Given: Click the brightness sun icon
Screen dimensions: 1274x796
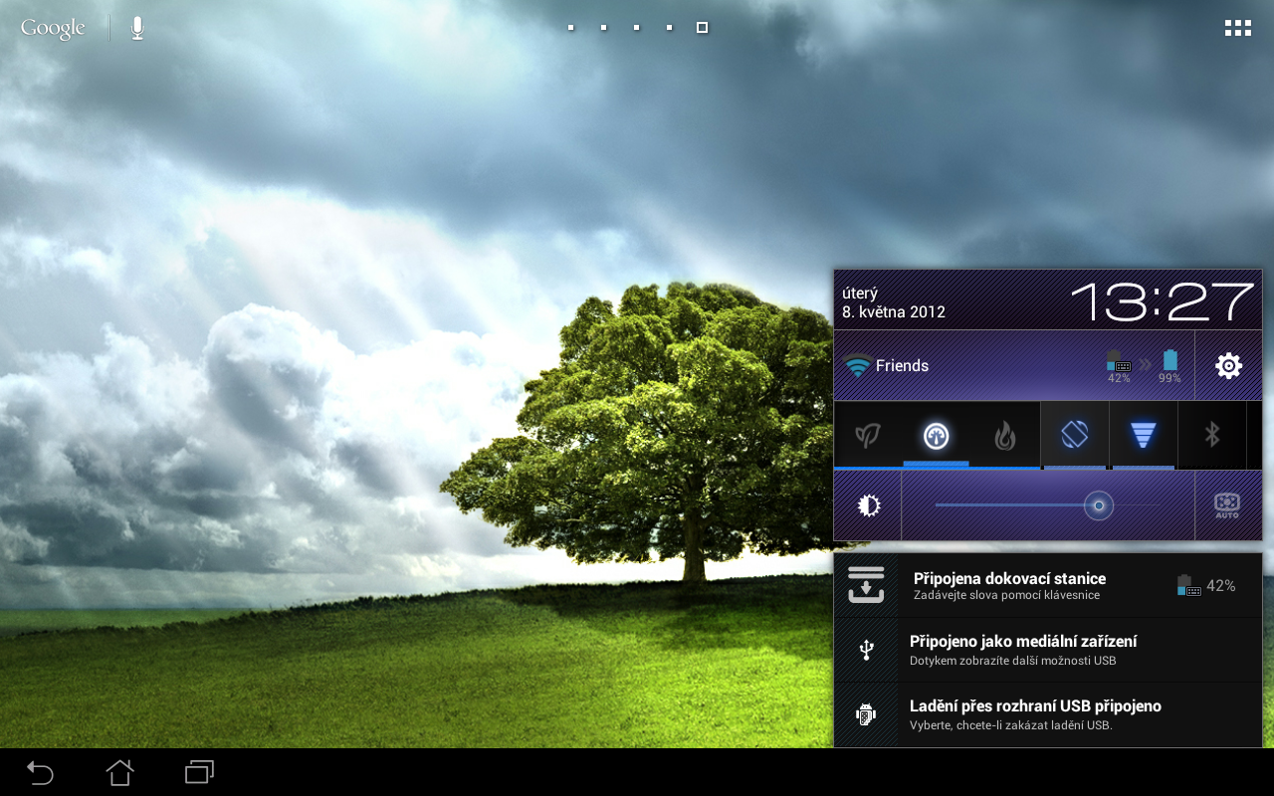Looking at the screenshot, I should pyautogui.click(x=867, y=504).
